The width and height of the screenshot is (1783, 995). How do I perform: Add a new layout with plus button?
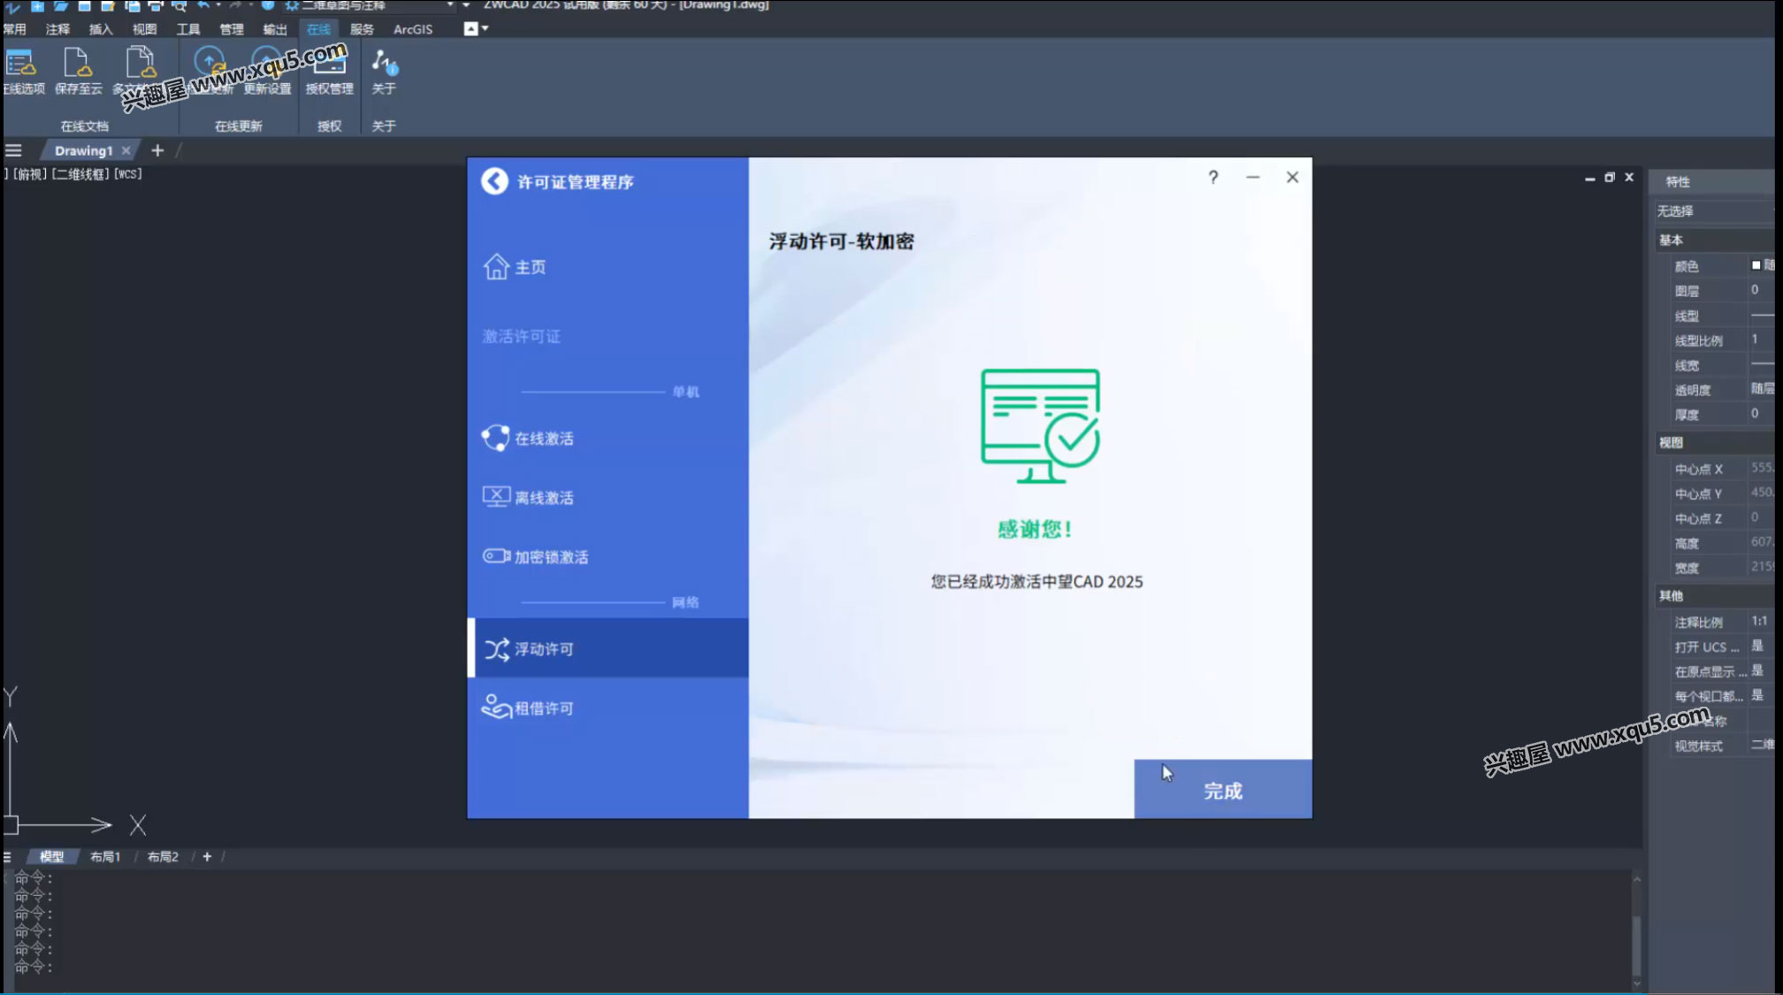pyautogui.click(x=207, y=856)
